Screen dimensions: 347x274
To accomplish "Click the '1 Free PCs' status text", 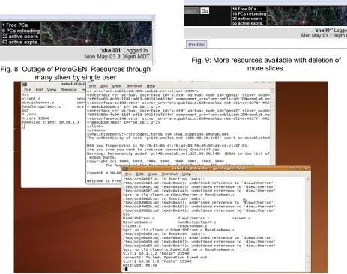I will 15,25.
